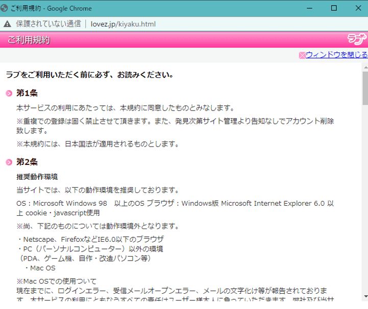The height and width of the screenshot is (309, 368).
Task: Click the ラブ logo in pink header
Action: pos(357,39)
